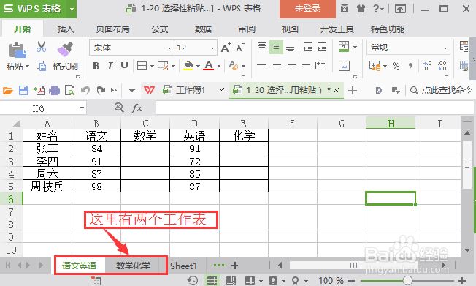Screen dimensions: 476x286
Task: Center text horizontally
Action: click(x=277, y=67)
